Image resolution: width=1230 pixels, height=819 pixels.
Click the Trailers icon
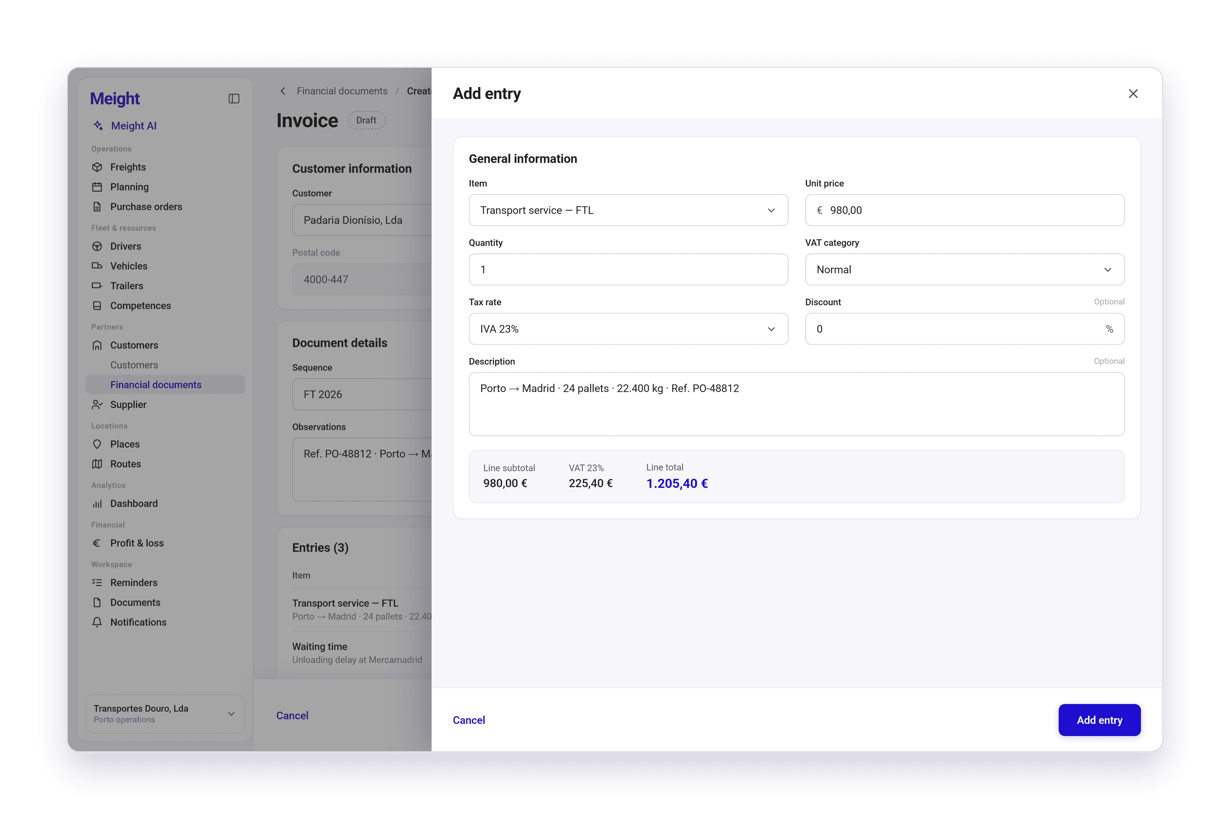pyautogui.click(x=97, y=286)
